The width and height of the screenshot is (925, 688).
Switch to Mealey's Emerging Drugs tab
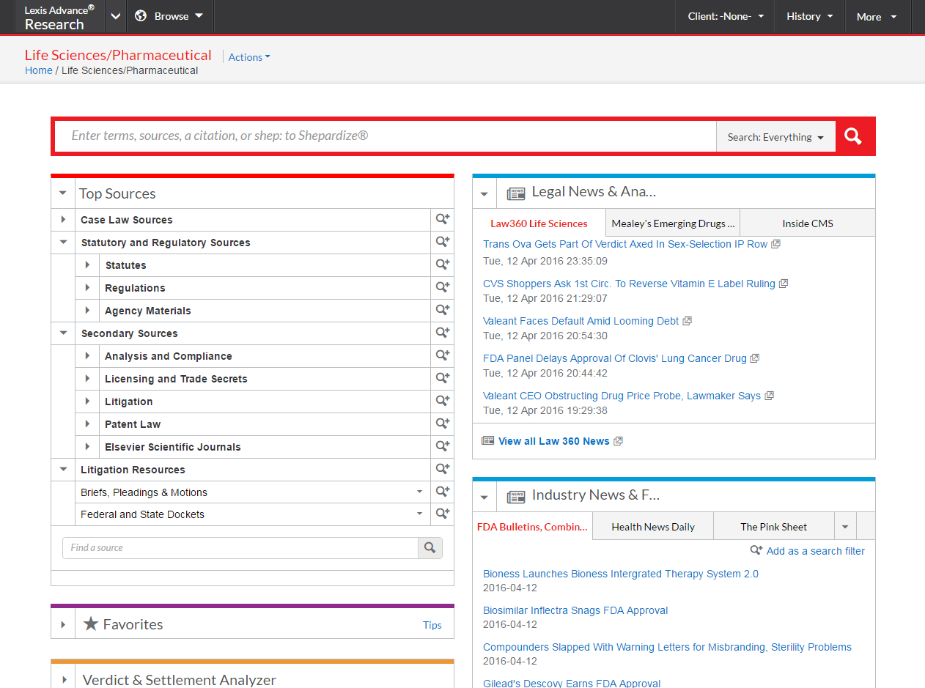(x=673, y=223)
